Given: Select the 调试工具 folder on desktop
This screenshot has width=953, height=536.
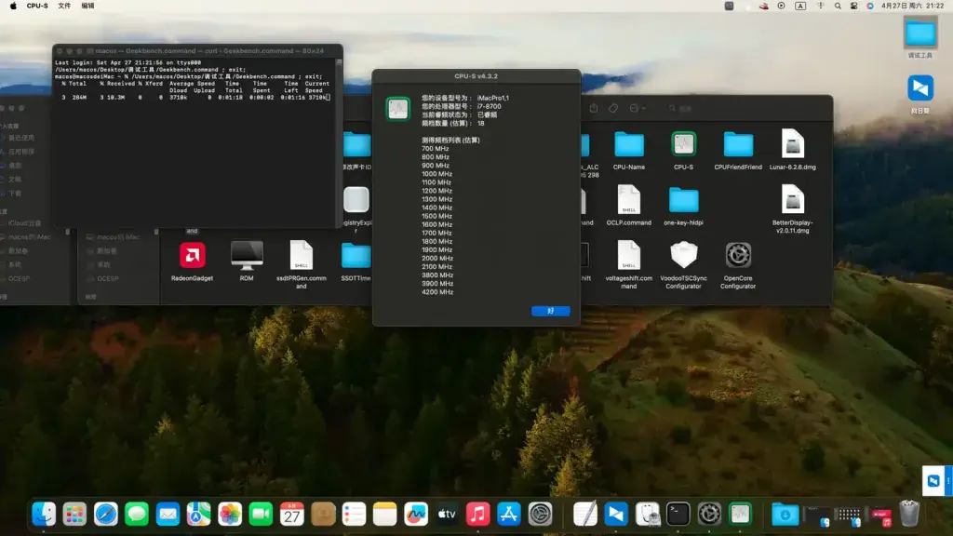Looking at the screenshot, I should [920, 33].
